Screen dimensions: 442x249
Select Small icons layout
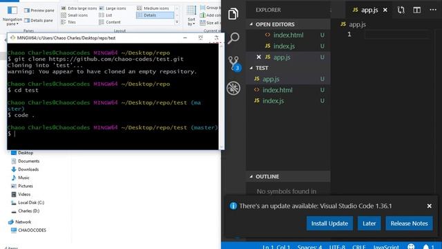(x=75, y=15)
